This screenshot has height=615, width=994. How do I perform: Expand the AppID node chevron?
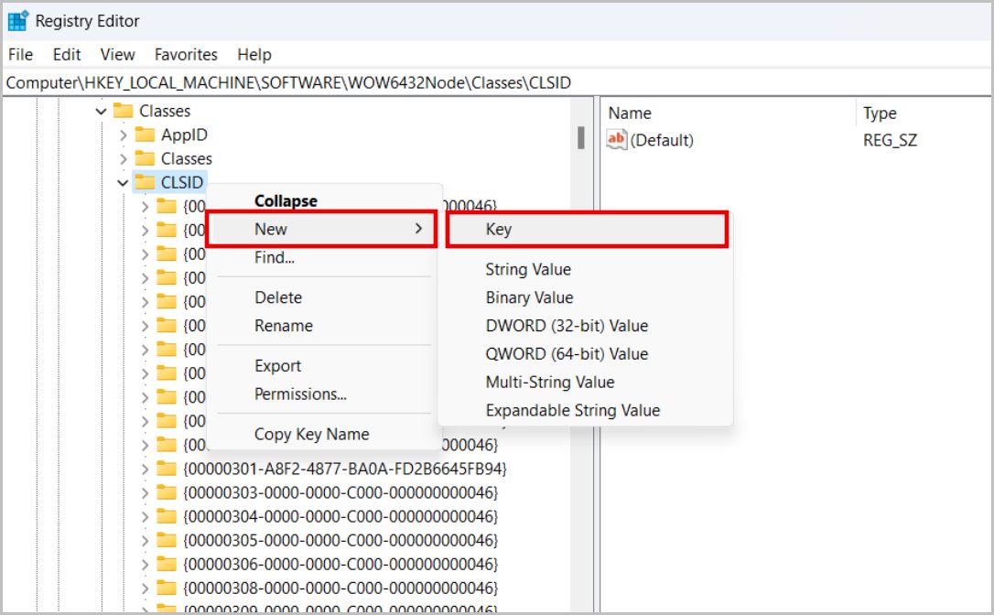click(x=123, y=135)
